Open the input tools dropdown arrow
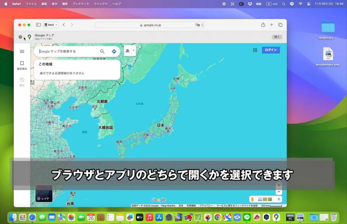Screen dimensions: 347x224 134,50
